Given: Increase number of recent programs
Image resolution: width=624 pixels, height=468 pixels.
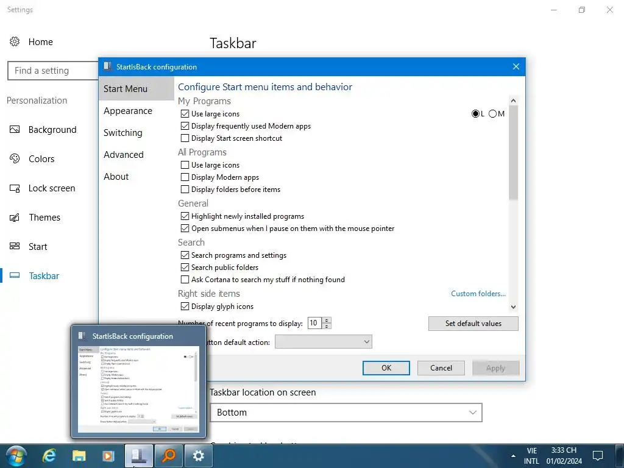Looking at the screenshot, I should [x=327, y=321].
